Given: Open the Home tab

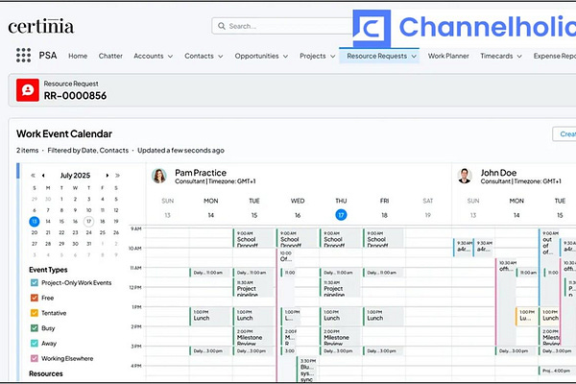Looking at the screenshot, I should pos(78,56).
